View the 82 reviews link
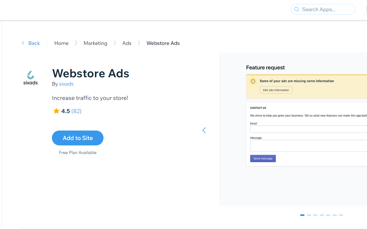367x229 pixels. tap(77, 111)
